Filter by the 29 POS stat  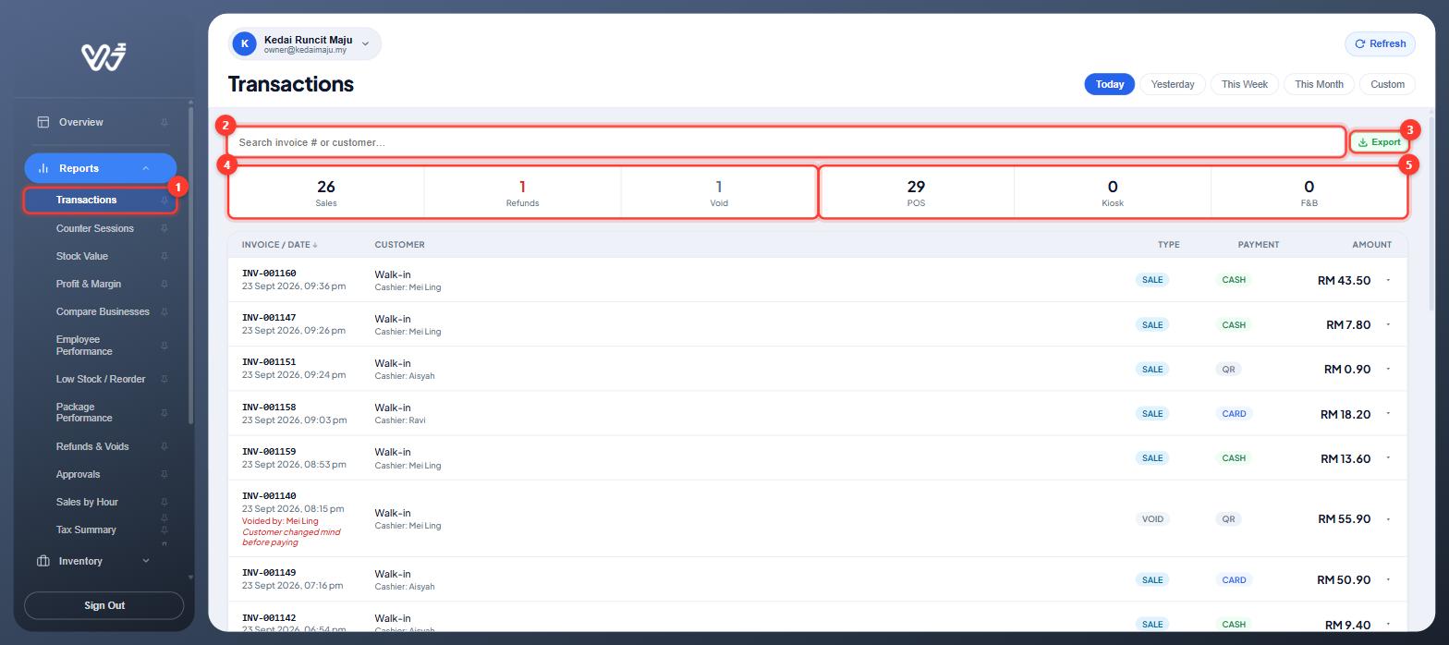click(x=916, y=192)
